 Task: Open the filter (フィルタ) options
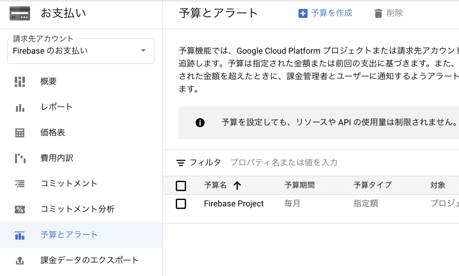[199, 162]
